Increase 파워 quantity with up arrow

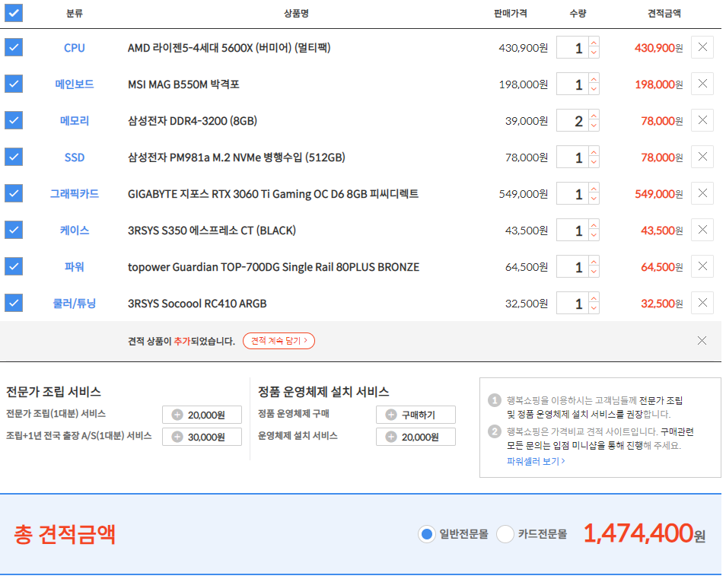[x=594, y=262]
